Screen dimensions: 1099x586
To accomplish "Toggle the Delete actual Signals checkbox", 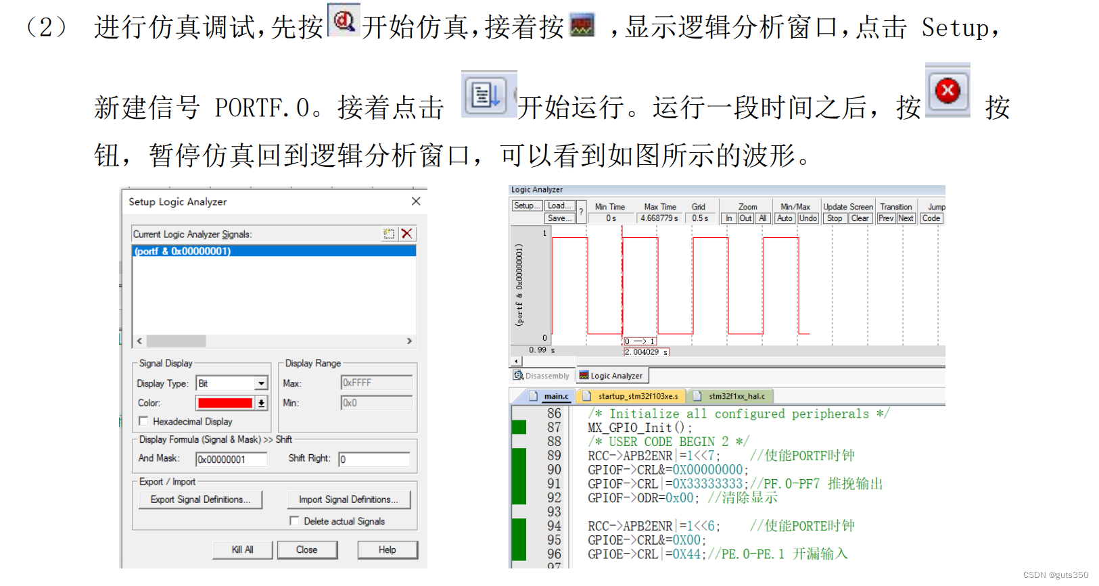I will 294,520.
